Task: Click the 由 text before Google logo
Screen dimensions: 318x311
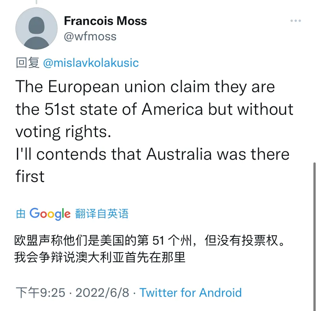Action: point(20,213)
